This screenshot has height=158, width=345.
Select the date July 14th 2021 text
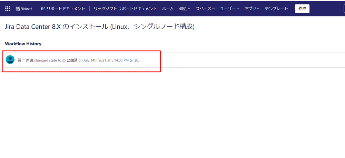(95, 60)
